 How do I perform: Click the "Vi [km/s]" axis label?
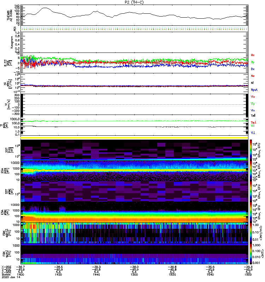coord(8,104)
